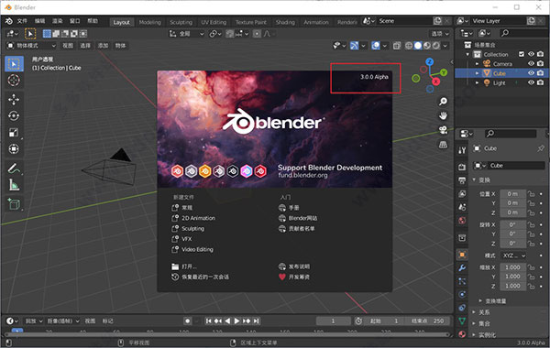Create new VFX file from splash

click(x=181, y=239)
